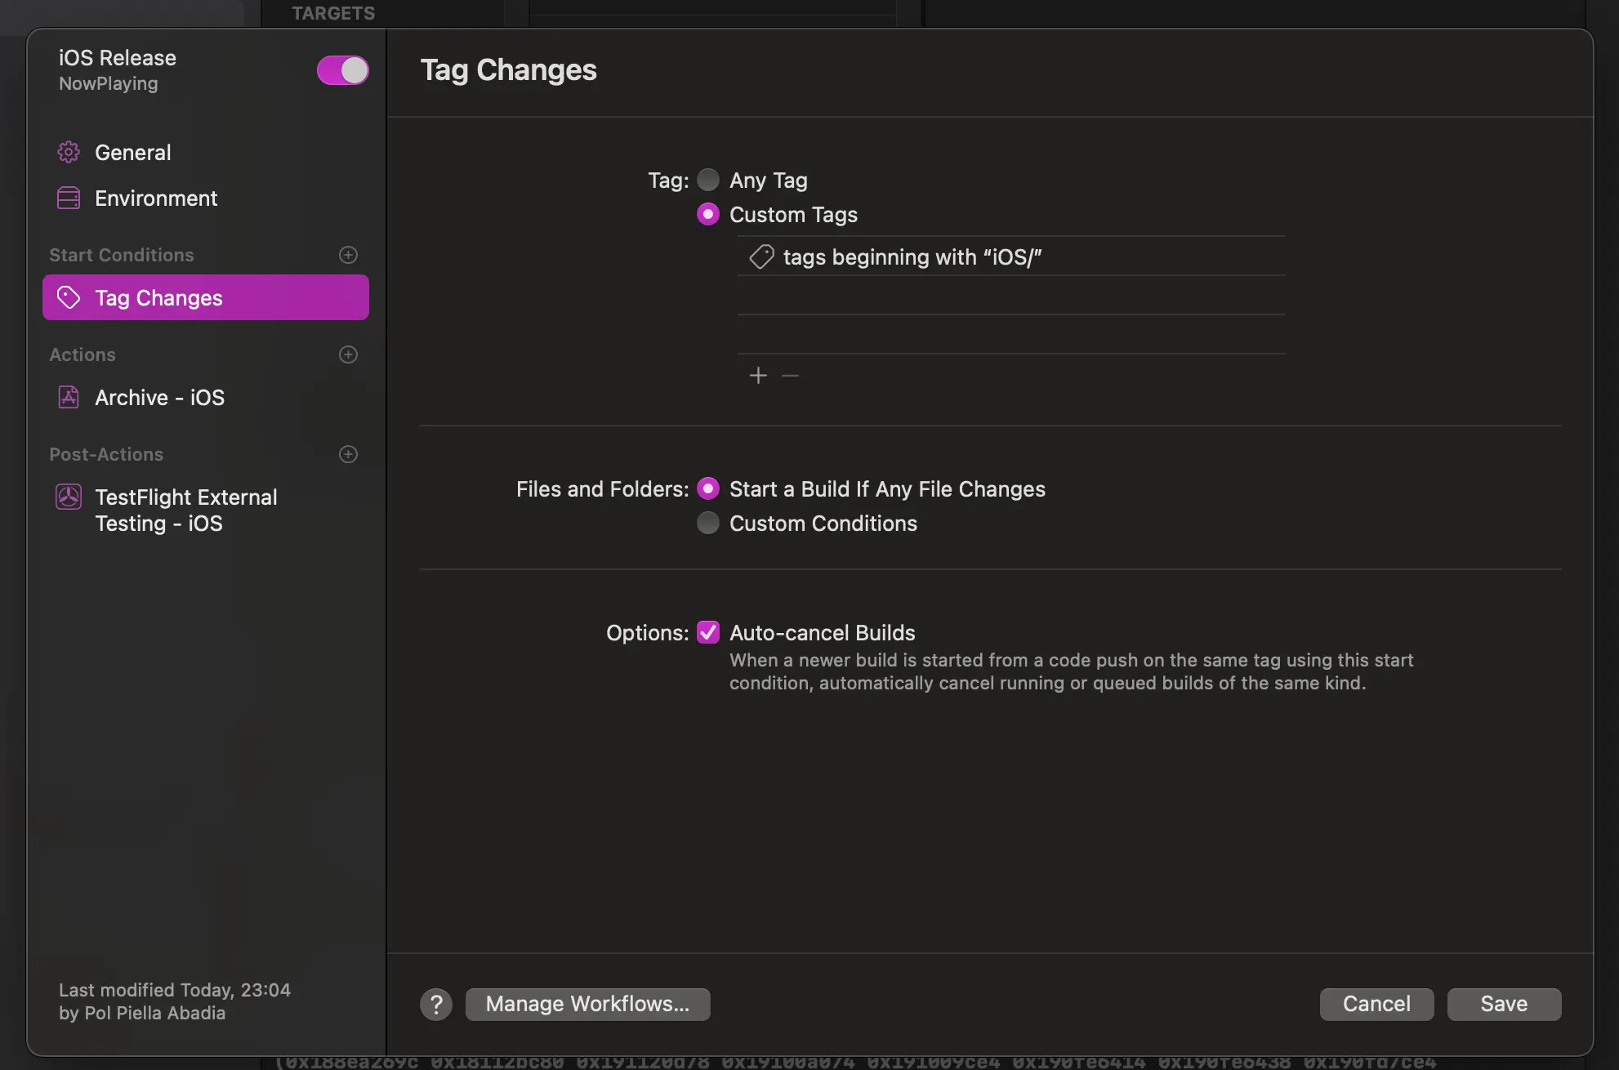Open the Environment settings section

pyautogui.click(x=155, y=198)
